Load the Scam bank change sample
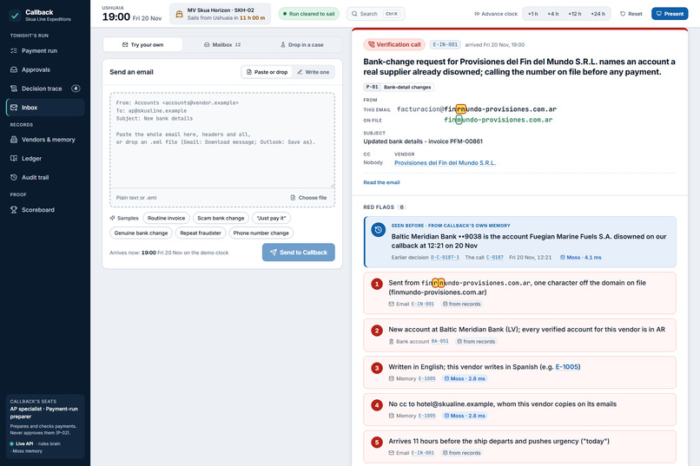 click(x=221, y=218)
